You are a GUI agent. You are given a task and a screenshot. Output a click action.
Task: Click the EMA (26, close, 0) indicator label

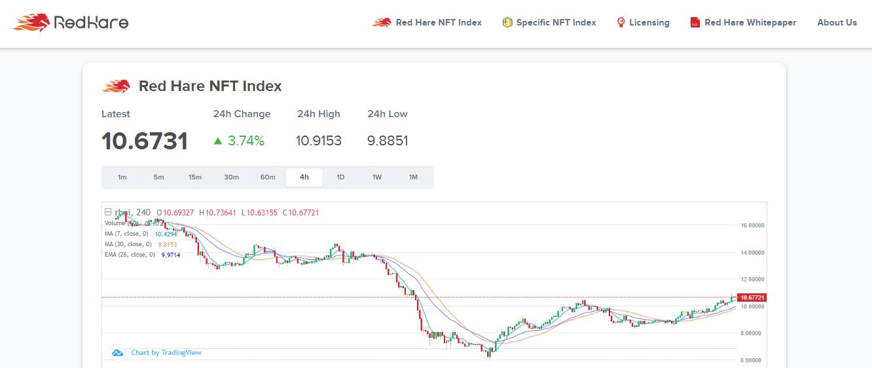[x=130, y=255]
